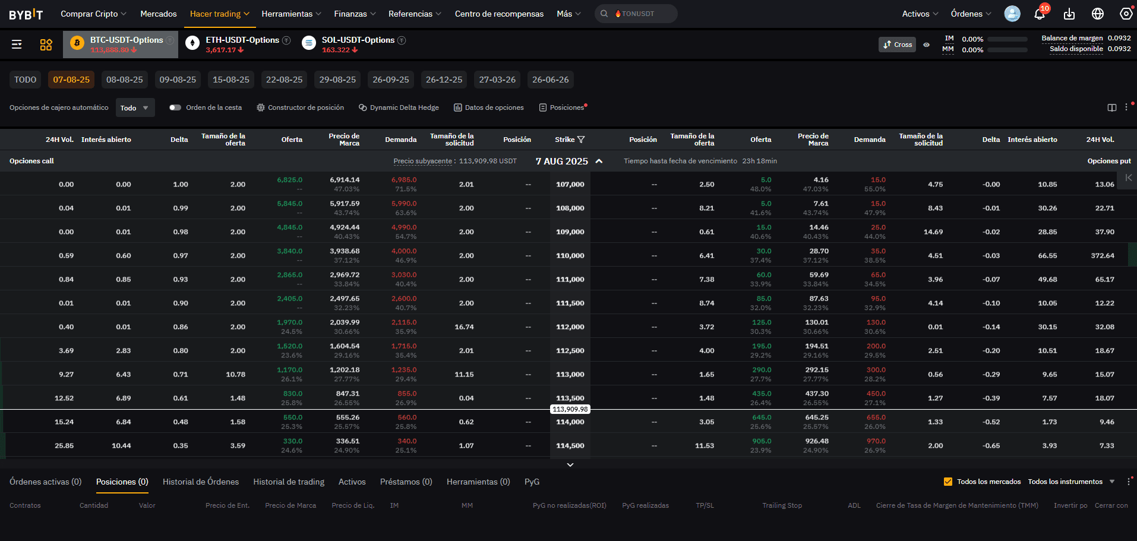Click put bid 905.0 at strike 114,500
Image resolution: width=1137 pixels, height=541 pixels.
pos(762,441)
